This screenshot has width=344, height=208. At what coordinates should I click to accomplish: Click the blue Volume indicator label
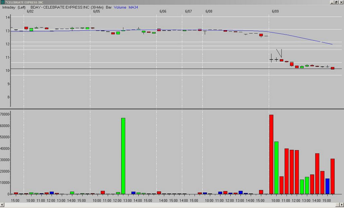[120, 7]
